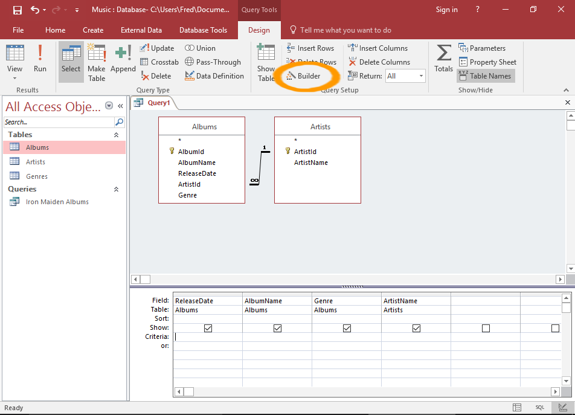Expand the View button dropdown arrow

click(14, 78)
